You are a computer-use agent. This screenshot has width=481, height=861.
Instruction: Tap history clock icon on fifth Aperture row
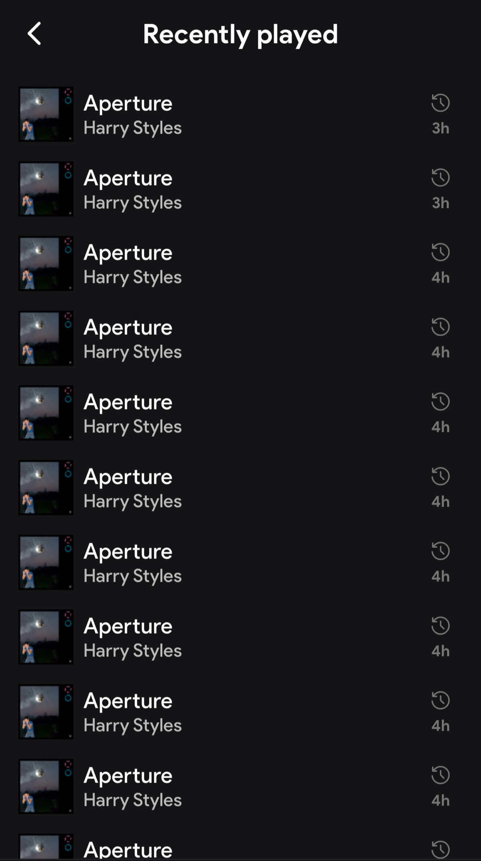[440, 402]
